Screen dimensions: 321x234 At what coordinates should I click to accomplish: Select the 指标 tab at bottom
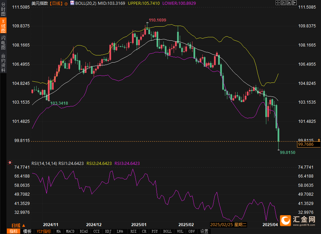pos(14,231)
